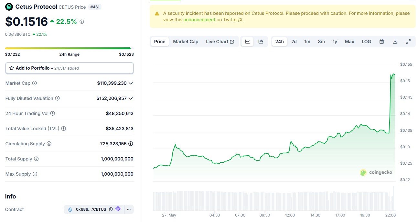Click the $110,399,230 market cap value
Image resolution: width=417 pixels, height=222 pixels.
[112, 83]
